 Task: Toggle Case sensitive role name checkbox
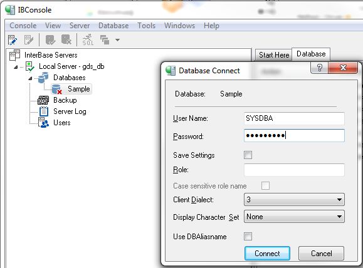click(x=265, y=185)
